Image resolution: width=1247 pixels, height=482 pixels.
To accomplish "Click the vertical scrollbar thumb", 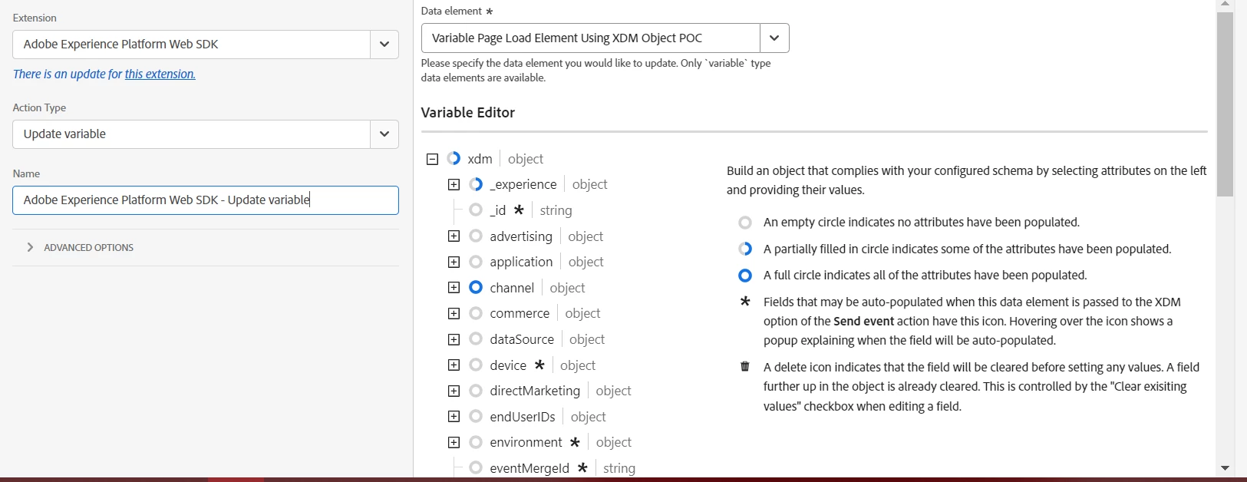I will click(x=1225, y=104).
